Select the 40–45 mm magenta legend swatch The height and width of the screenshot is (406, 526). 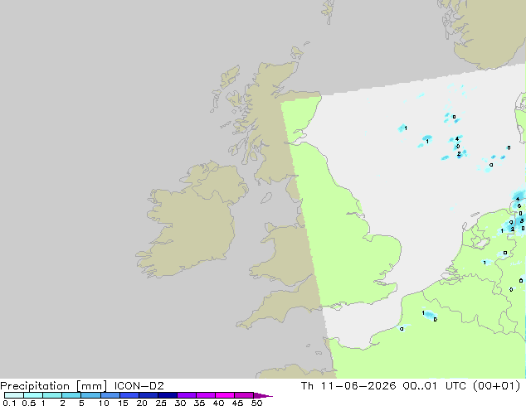225,395
